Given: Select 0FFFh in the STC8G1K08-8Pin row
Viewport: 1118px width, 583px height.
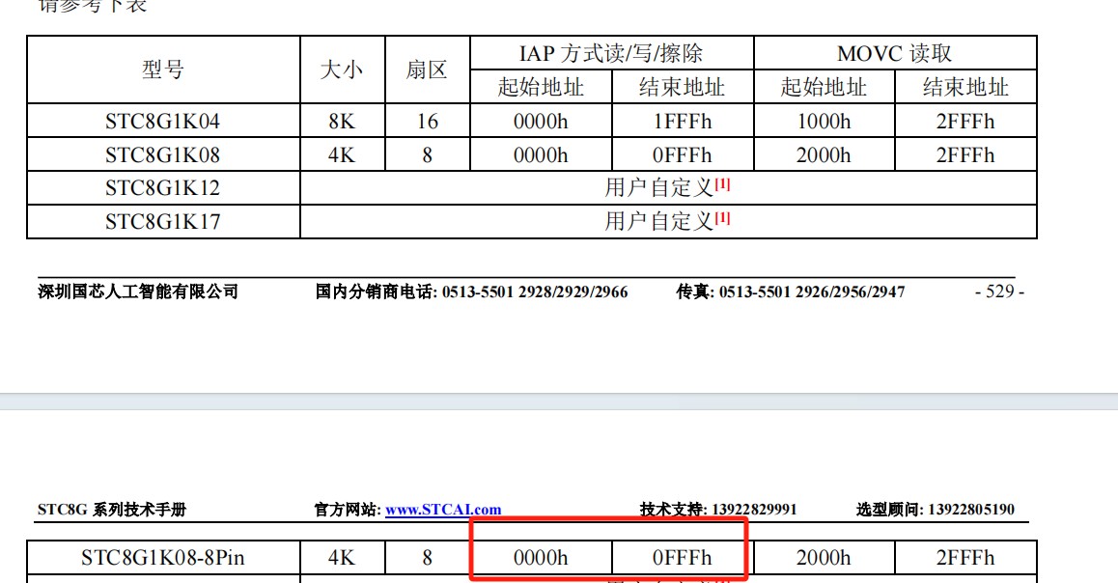Looking at the screenshot, I should coord(682,557).
